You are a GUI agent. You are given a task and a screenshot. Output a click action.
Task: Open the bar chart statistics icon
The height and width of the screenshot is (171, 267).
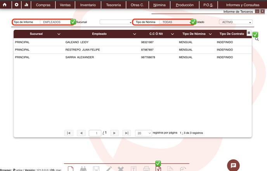[26, 5]
